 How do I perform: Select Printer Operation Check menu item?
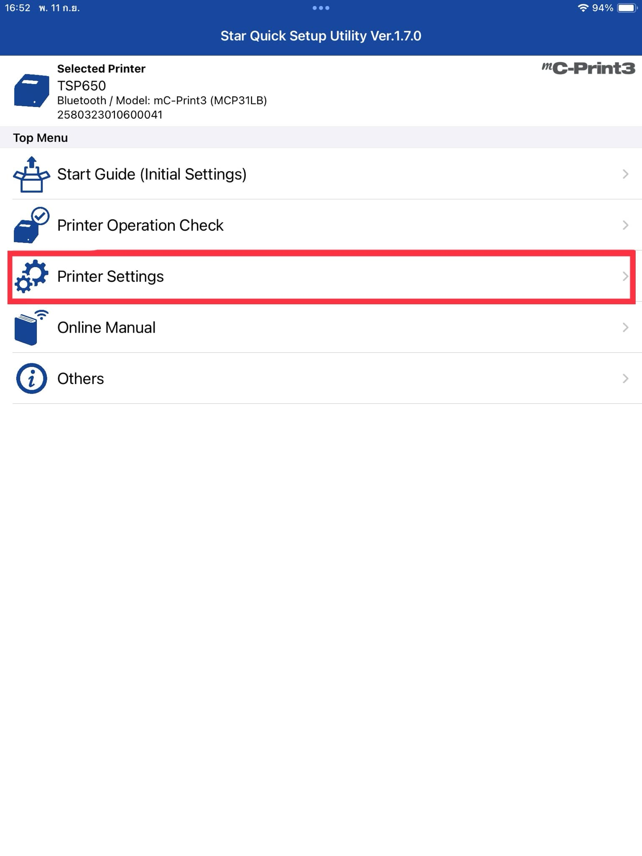point(321,225)
